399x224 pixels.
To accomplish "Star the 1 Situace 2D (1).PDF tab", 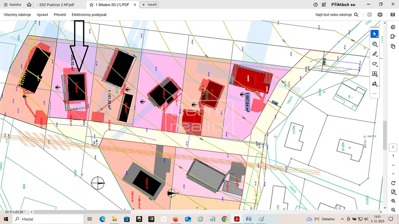I will [x=91, y=5].
